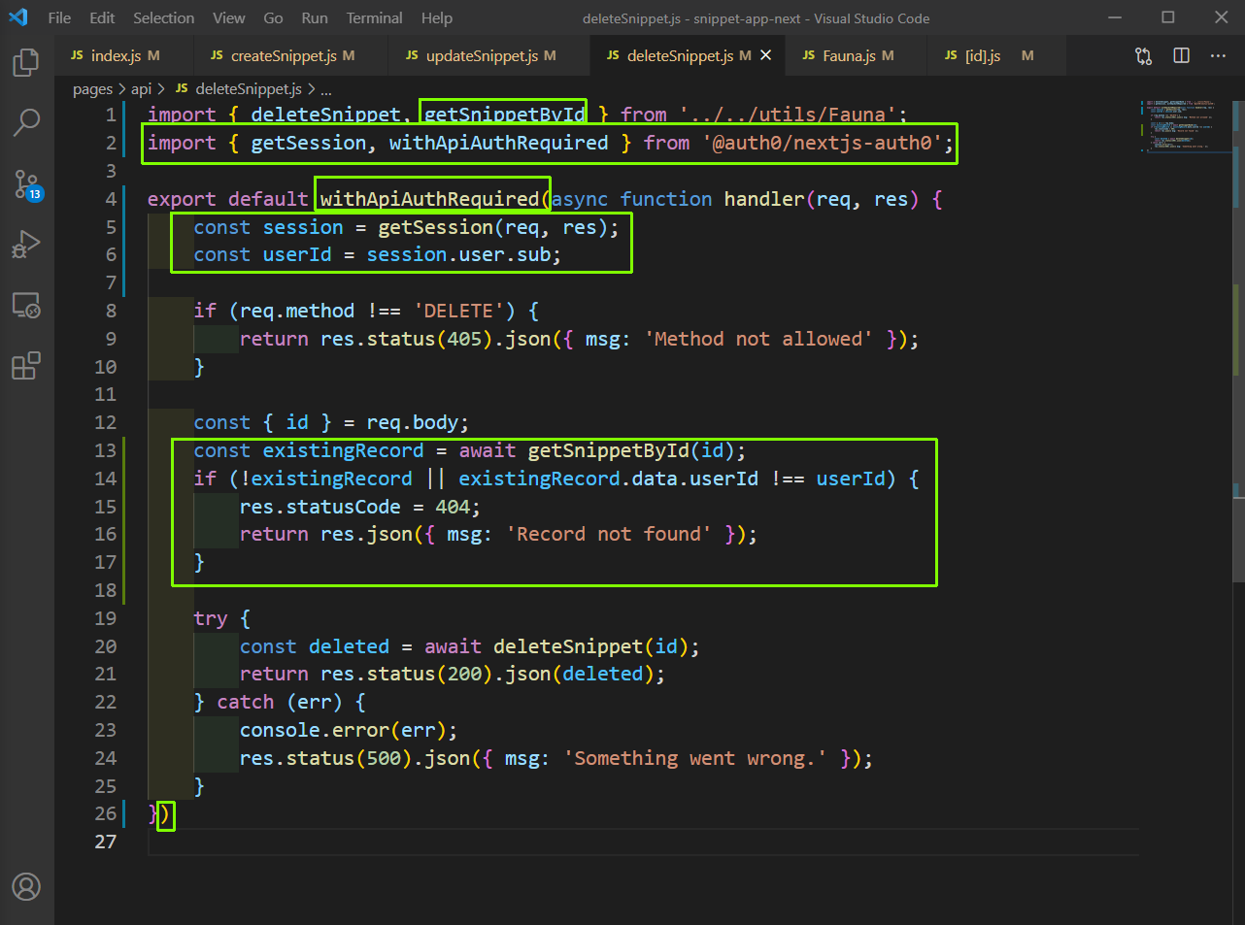Close the deleteSnippet.js tab

765,55
